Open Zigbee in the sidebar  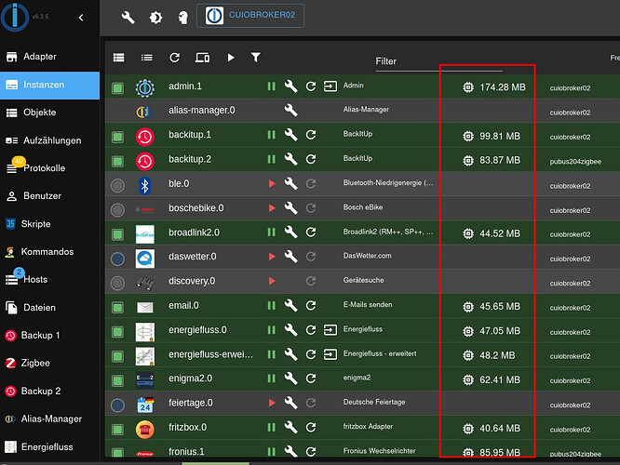(x=50, y=363)
